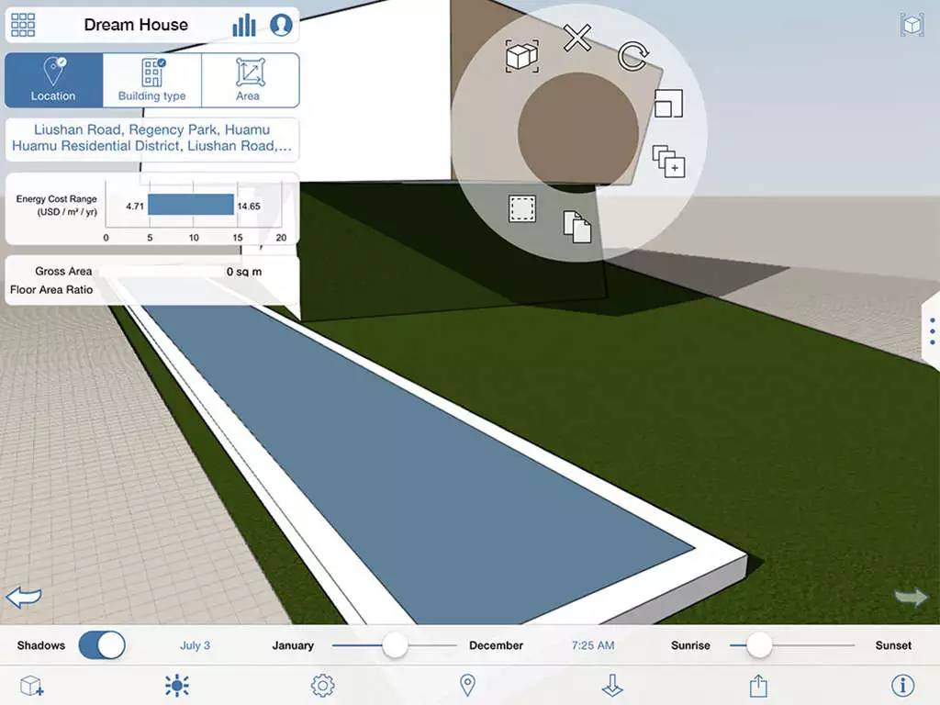Viewport: 940px width, 705px height.
Task: Switch to the Area tab
Action: click(249, 81)
